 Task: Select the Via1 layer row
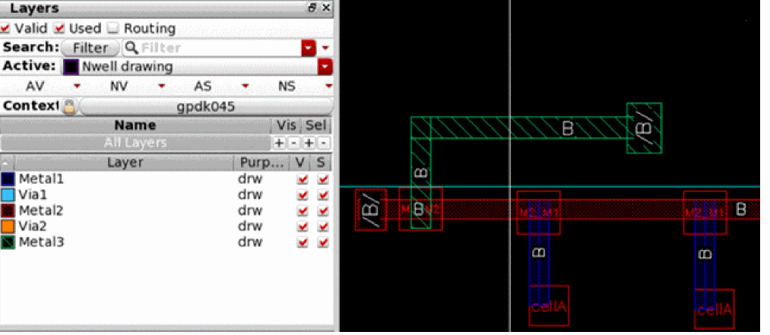tap(166, 194)
